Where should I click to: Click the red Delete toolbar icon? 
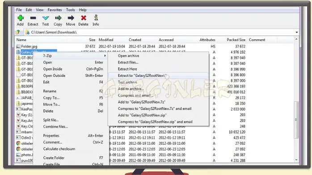pyautogui.click(x=84, y=18)
